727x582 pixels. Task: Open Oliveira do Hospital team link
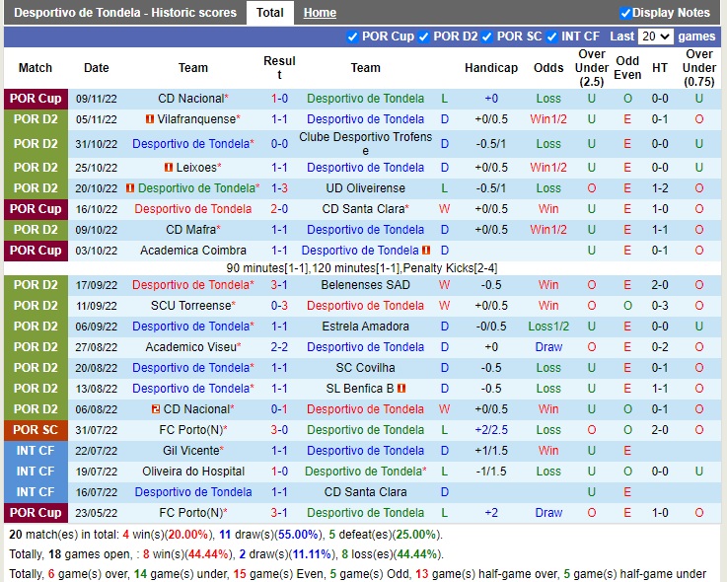coord(193,472)
